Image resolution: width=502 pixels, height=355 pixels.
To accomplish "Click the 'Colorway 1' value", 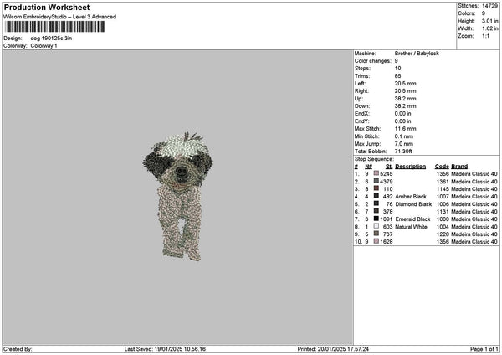I will pyautogui.click(x=44, y=45).
